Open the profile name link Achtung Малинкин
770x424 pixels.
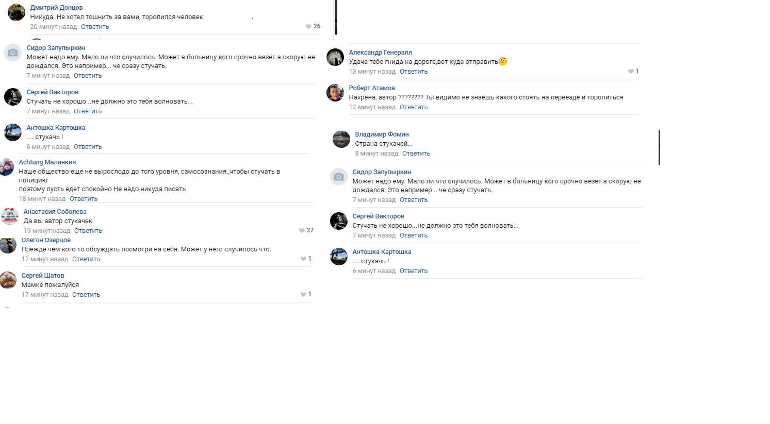47,162
